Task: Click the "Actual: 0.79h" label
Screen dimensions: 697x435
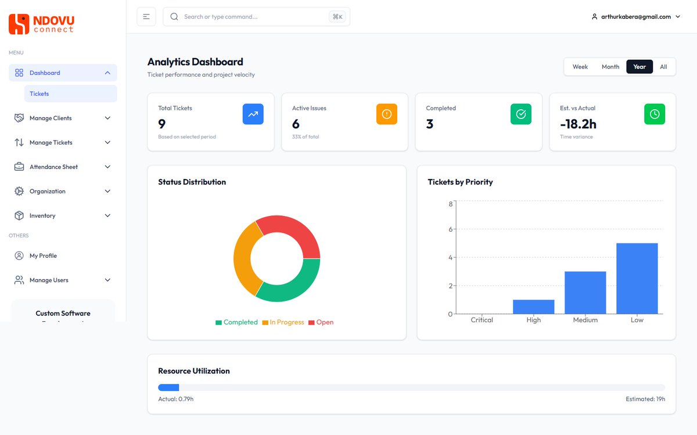Action: [176, 399]
